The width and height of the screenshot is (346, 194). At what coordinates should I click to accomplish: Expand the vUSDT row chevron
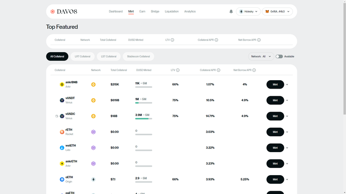(287, 100)
